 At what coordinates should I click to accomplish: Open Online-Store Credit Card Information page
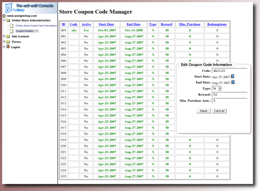click(x=36, y=25)
